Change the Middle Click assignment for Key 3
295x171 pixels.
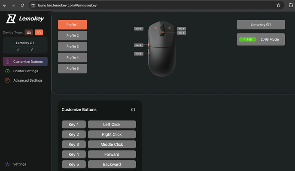[x=112, y=144]
